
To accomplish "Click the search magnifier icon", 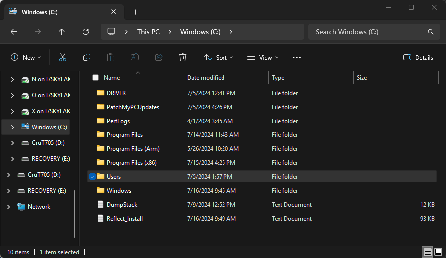I will 431,32.
